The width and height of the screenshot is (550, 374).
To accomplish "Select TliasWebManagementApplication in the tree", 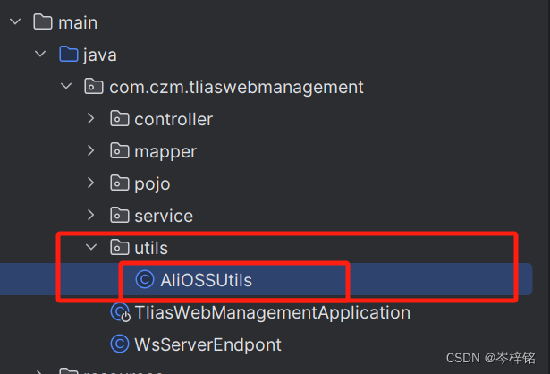I will coord(273,312).
